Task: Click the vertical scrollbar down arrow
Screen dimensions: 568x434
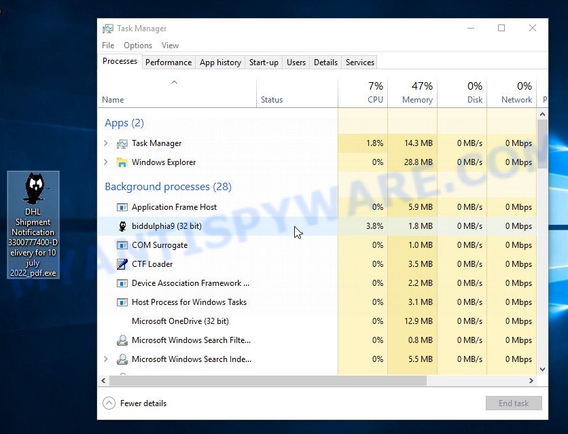Action: click(x=542, y=369)
